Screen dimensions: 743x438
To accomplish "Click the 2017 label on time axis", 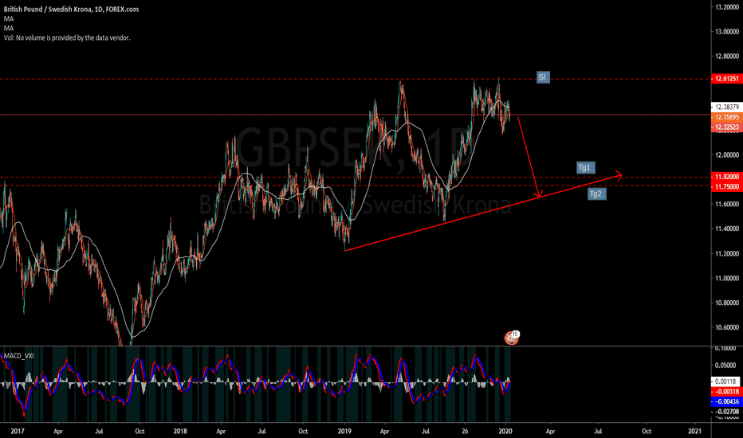I will click(x=17, y=432).
